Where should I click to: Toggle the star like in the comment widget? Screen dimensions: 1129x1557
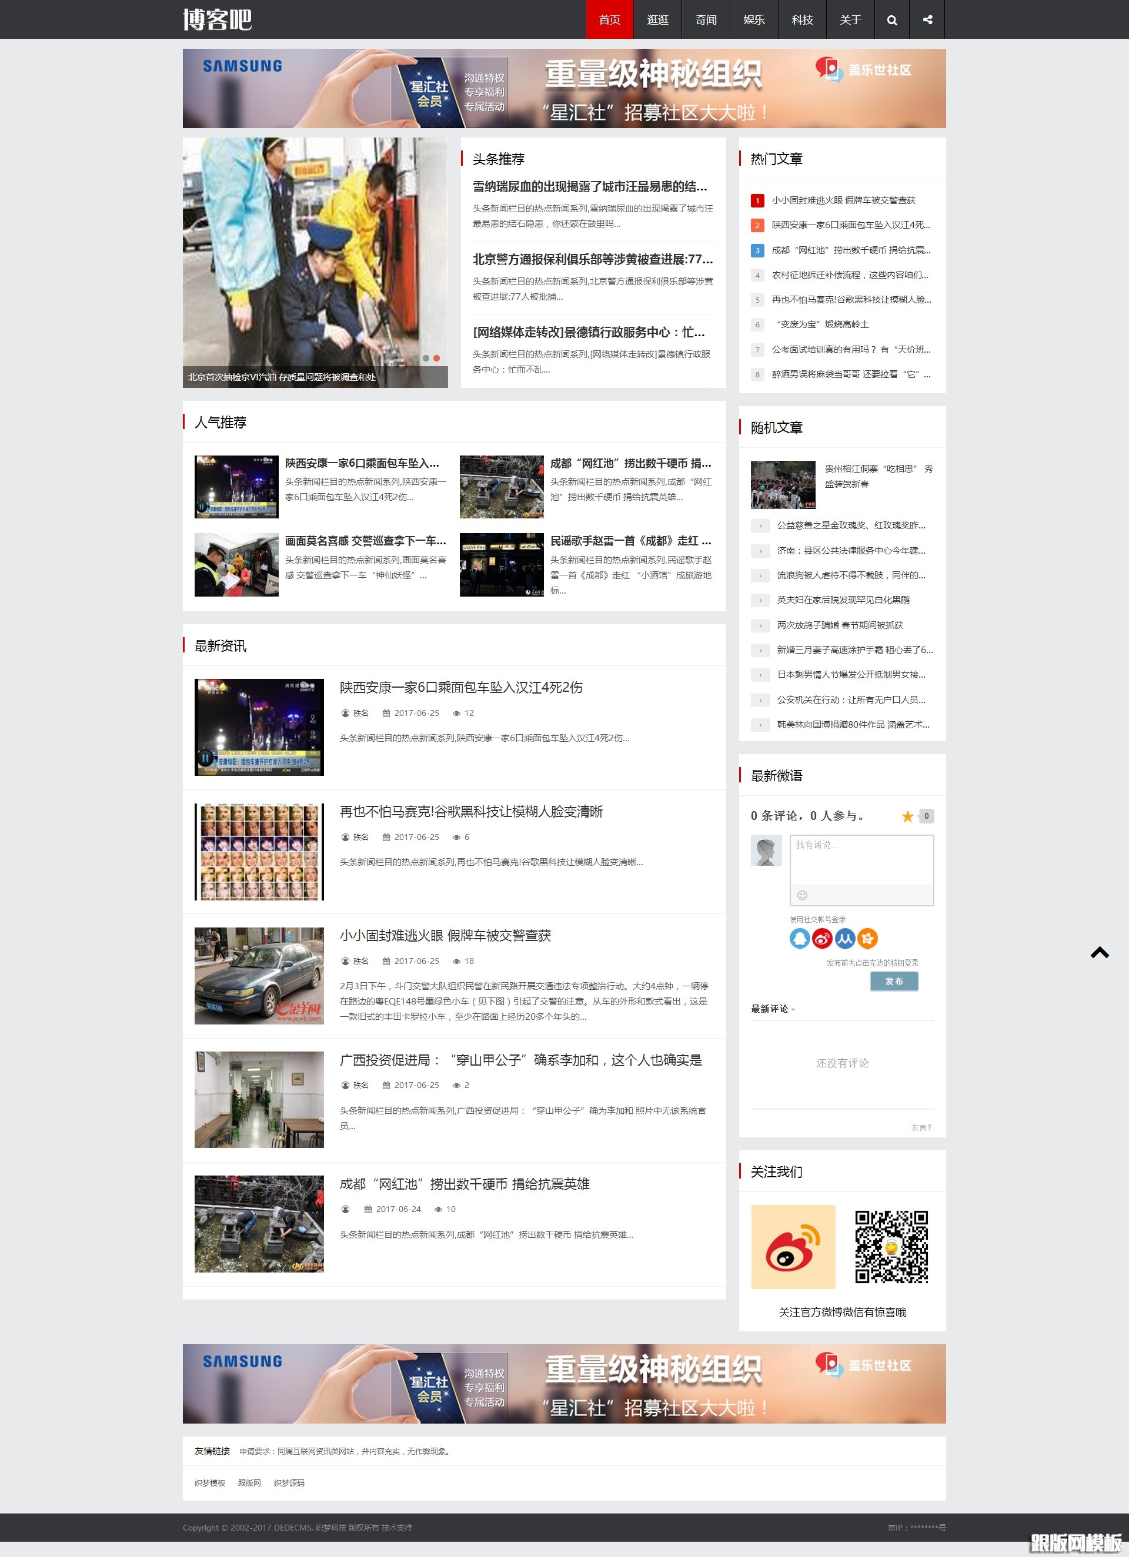tap(908, 816)
